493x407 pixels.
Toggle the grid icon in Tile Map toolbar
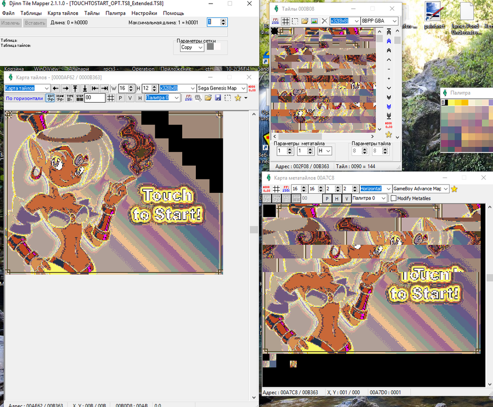pos(111,98)
